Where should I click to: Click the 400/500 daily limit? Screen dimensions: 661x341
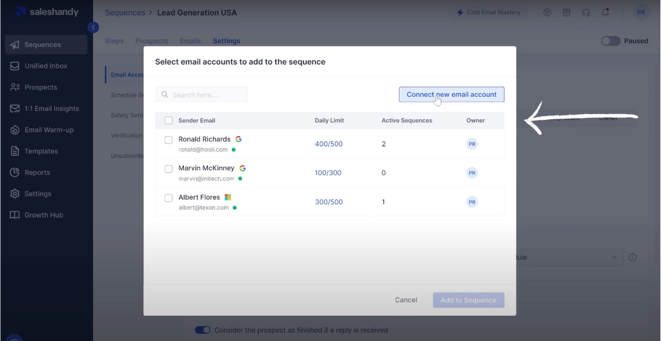tap(329, 144)
